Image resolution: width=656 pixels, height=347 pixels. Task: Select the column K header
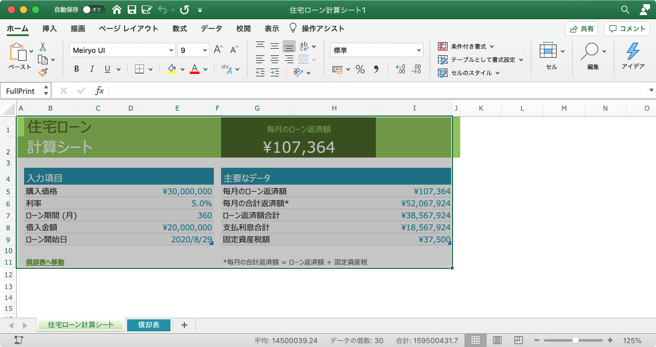tap(481, 108)
